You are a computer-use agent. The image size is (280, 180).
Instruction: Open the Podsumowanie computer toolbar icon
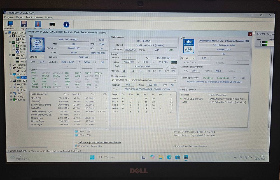tap(10, 24)
